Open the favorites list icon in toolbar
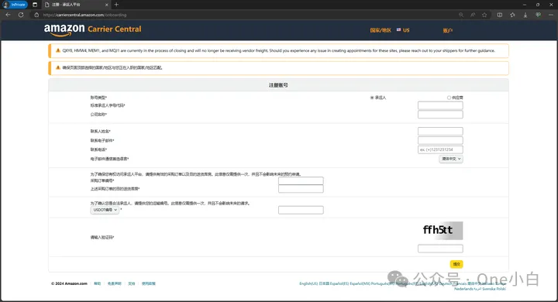Screen dimensions: 558x302 [512, 15]
